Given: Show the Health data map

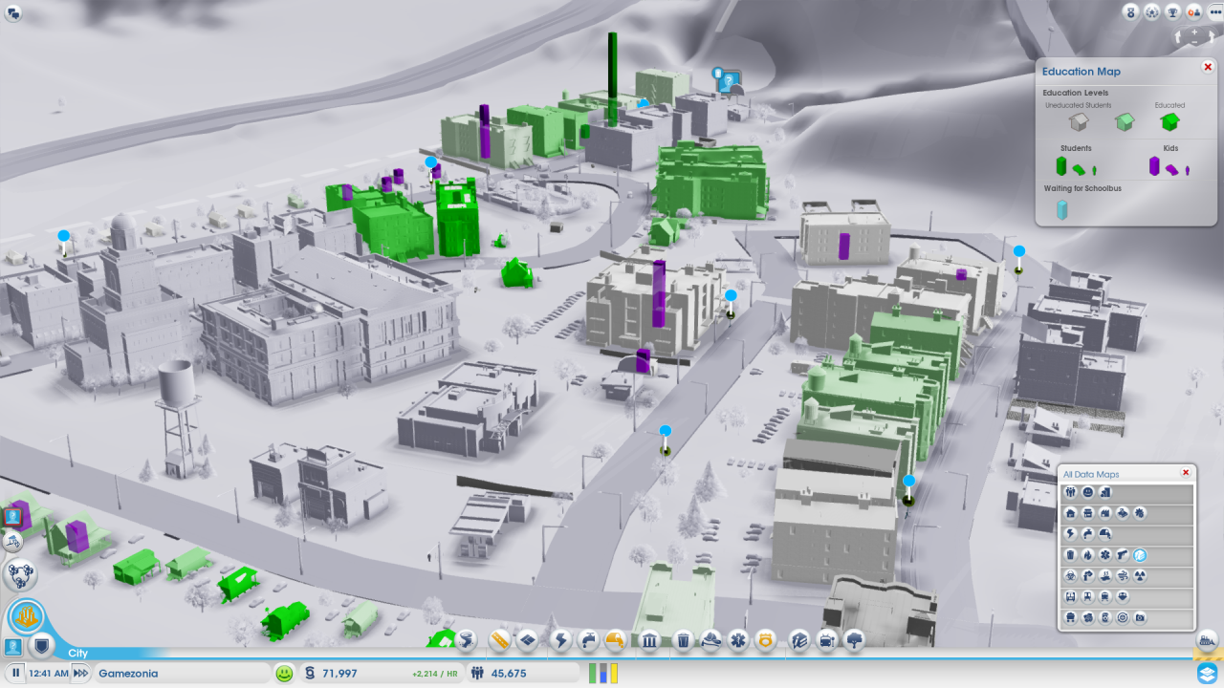Looking at the screenshot, I should pyautogui.click(x=1104, y=555).
